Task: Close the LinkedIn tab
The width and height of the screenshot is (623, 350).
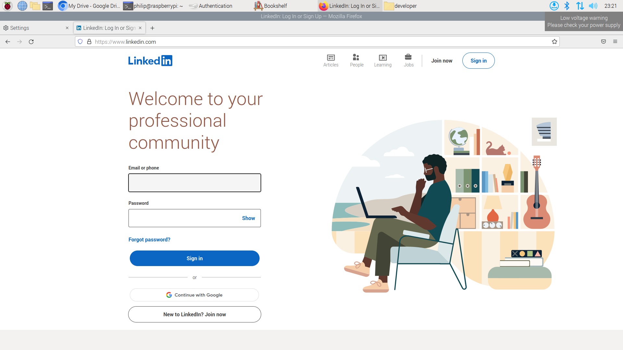Action: [x=140, y=28]
